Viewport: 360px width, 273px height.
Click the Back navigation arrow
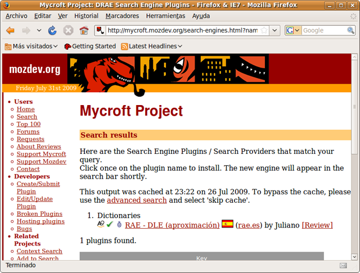(x=11, y=30)
